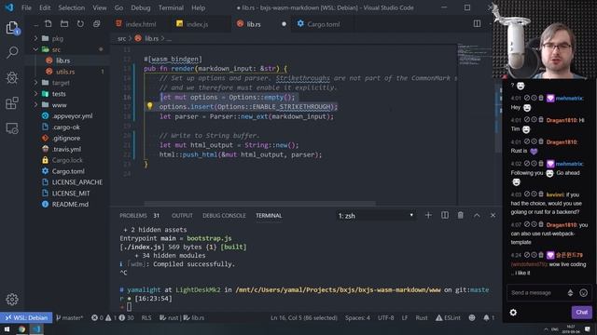Open the Debug view in activity bar
Screen dimensions: 597x335
[12, 78]
